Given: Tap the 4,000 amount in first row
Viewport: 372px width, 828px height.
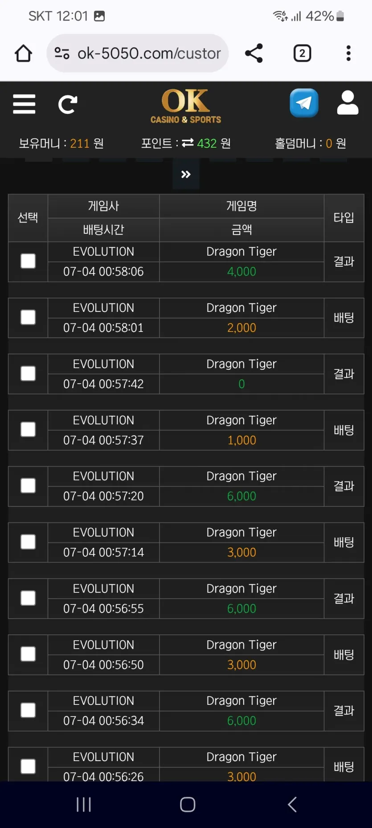Looking at the screenshot, I should 241,272.
